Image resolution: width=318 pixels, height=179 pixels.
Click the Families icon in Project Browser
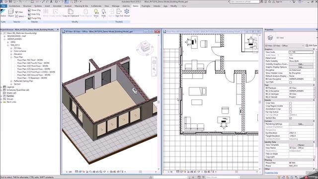(4, 96)
